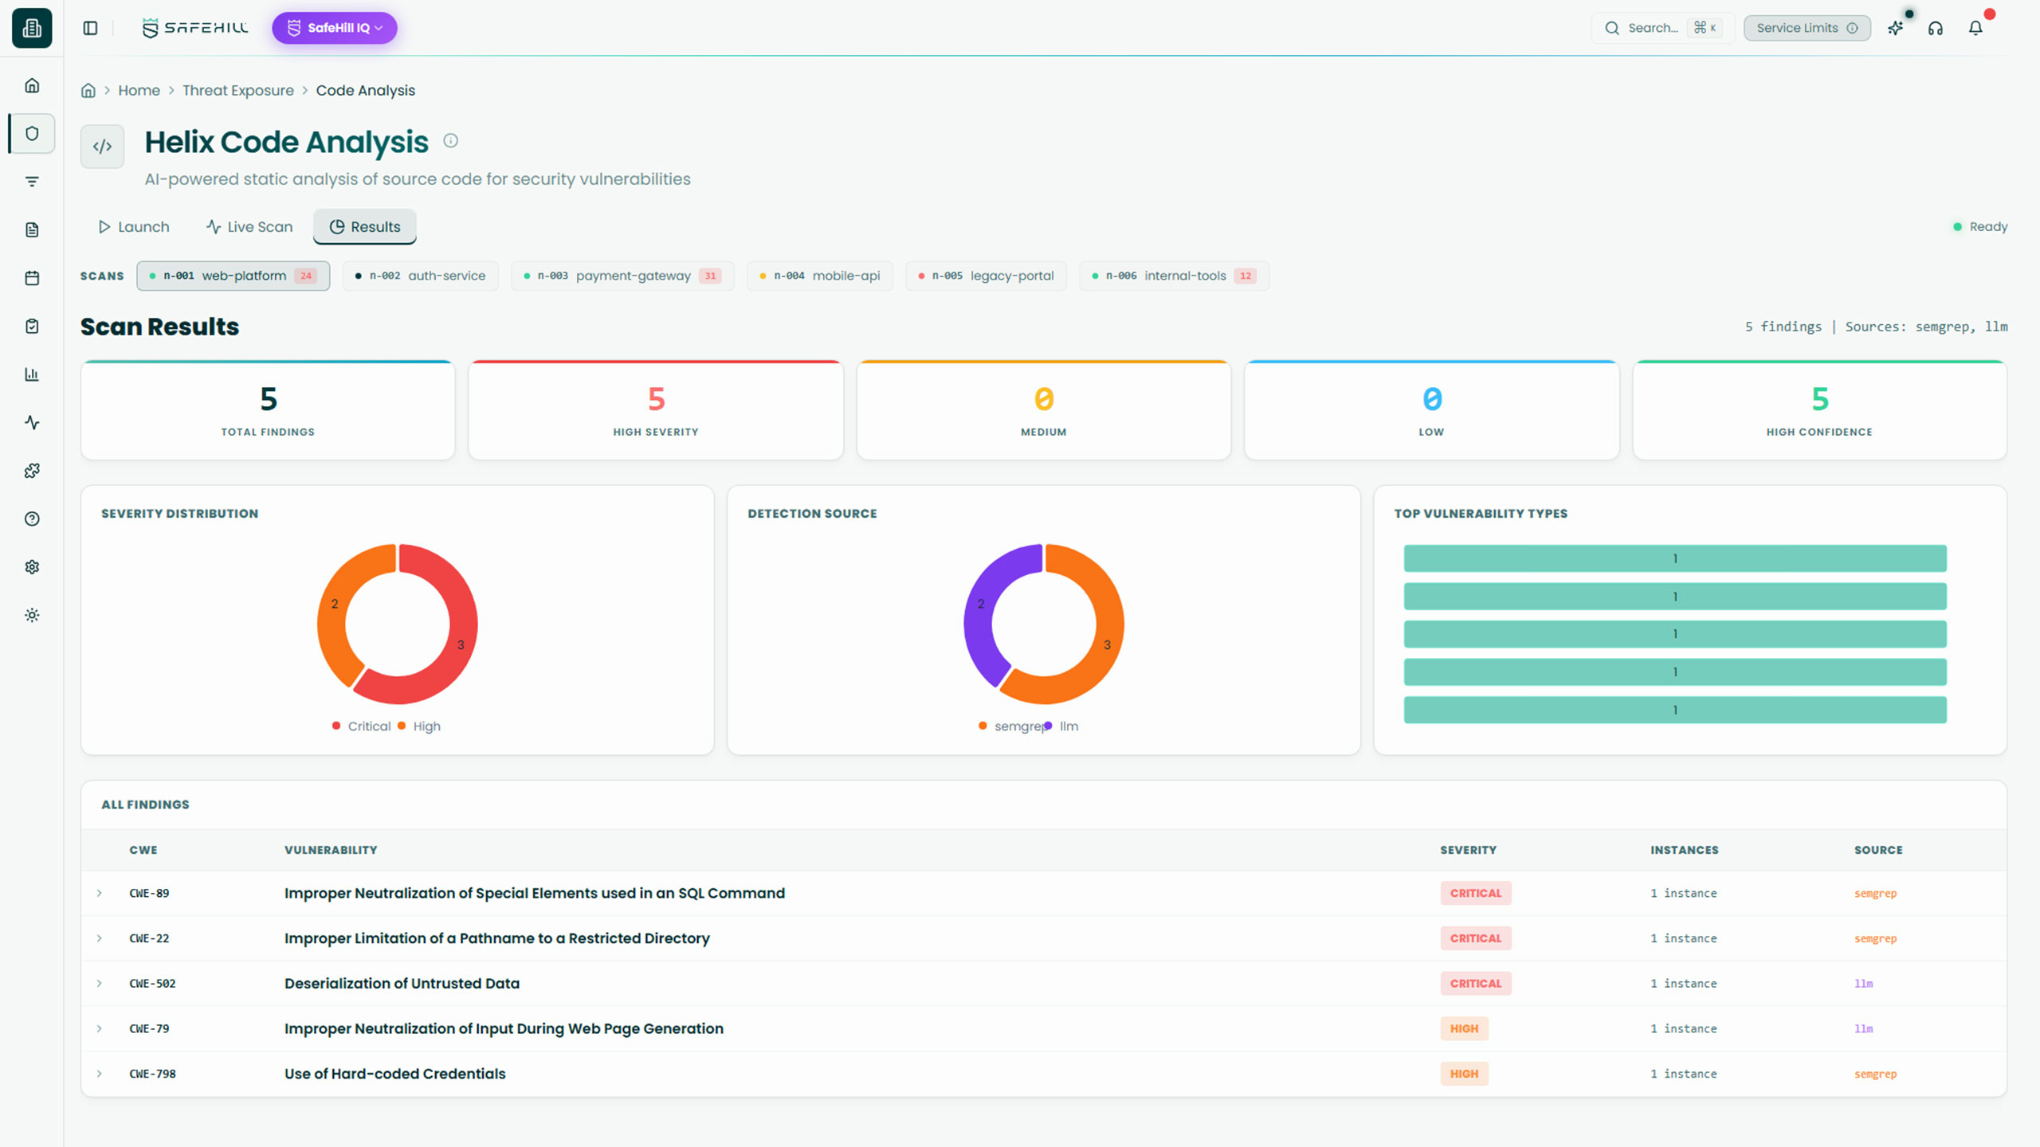
Task: Open the bar chart analytics icon in sidebar
Action: (x=32, y=374)
